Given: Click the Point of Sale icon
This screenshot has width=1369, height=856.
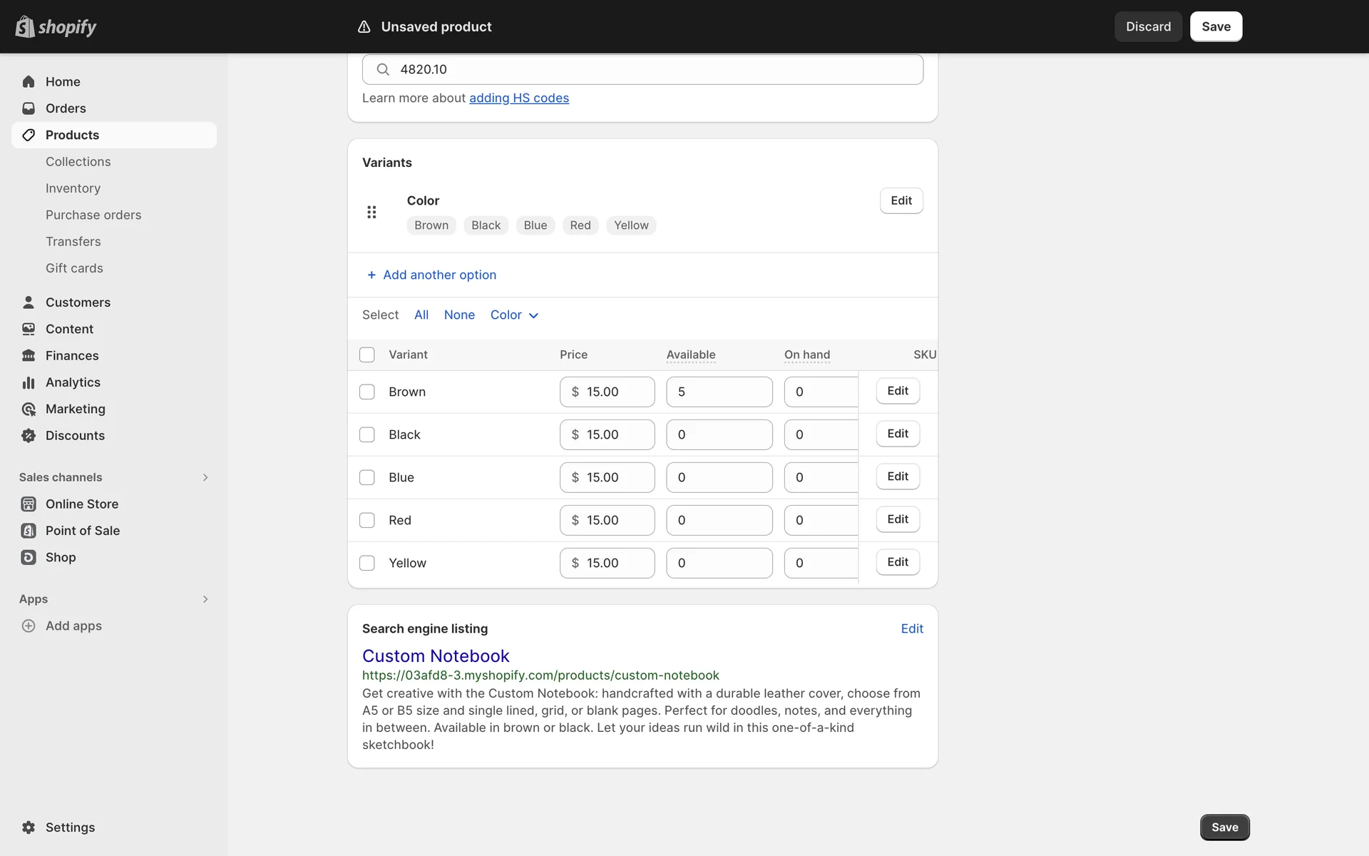Looking at the screenshot, I should click(29, 531).
